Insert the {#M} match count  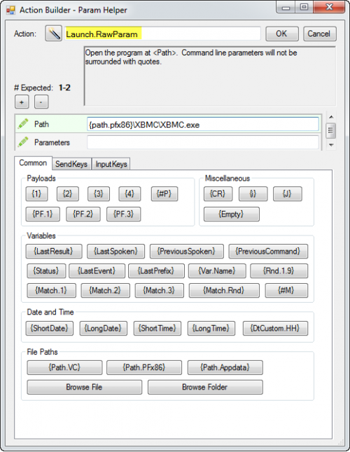286,291
